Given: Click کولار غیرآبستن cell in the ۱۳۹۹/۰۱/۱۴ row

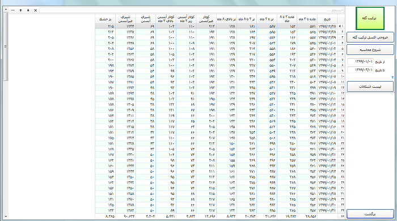Looking at the screenshot, I should [206, 116].
